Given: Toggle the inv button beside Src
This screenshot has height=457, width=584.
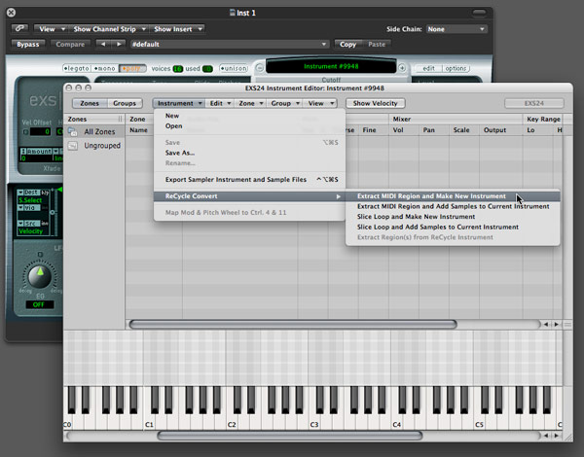Looking at the screenshot, I should tap(45, 224).
